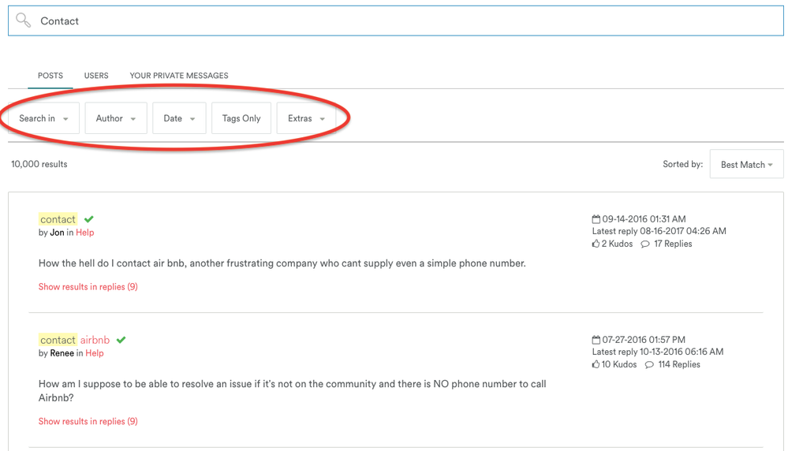
Task: Click the thumbs-up icon next to 10 Kudos
Action: pos(596,365)
